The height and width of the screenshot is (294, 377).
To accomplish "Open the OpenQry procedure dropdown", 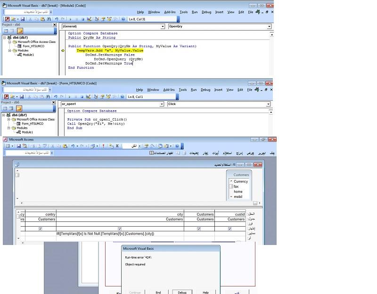I will pyautogui.click(x=269, y=26).
